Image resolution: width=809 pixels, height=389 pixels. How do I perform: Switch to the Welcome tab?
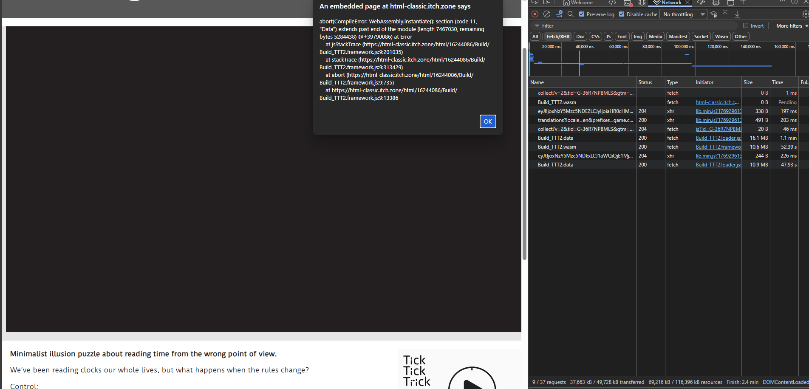(x=578, y=3)
